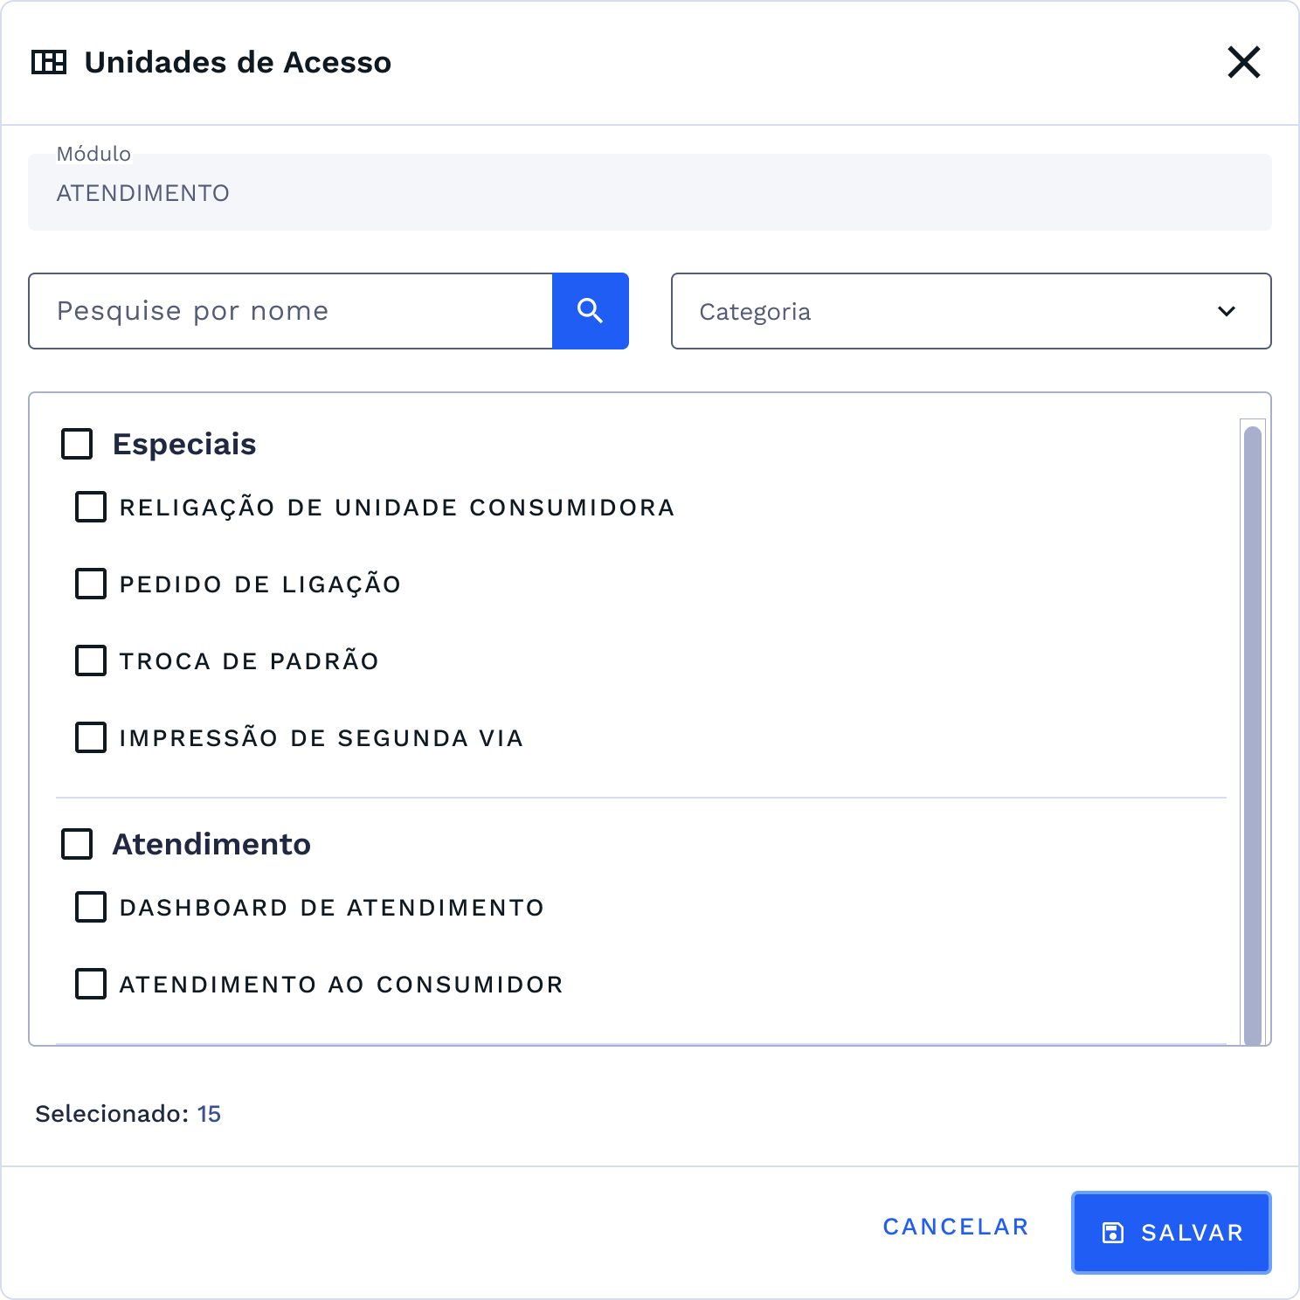Open the Categoria dropdown
1300x1300 pixels.
coord(971,311)
